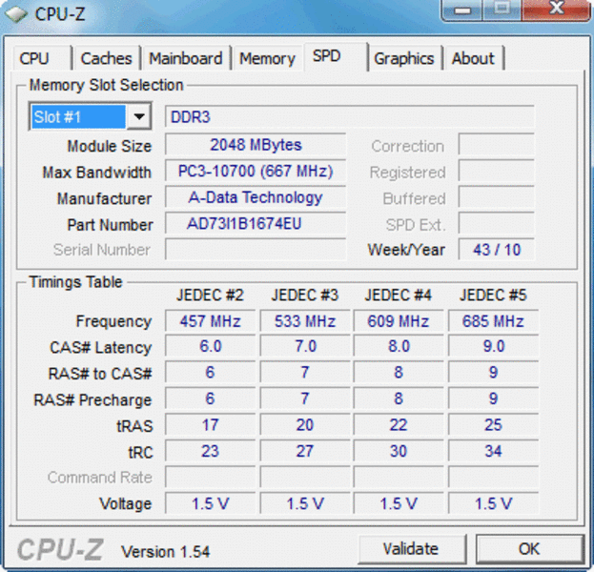Click the CPU-Z title bar app icon

16,13
